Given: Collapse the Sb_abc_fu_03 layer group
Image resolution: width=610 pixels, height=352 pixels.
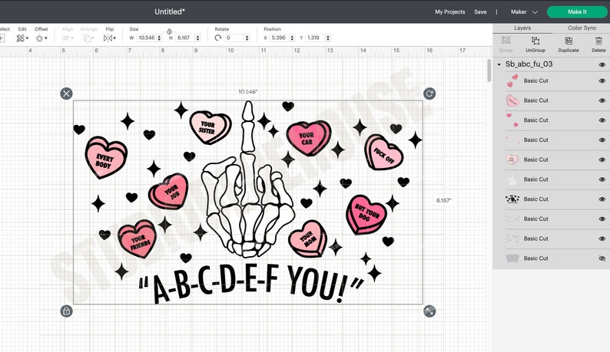Looking at the screenshot, I should pyautogui.click(x=499, y=64).
